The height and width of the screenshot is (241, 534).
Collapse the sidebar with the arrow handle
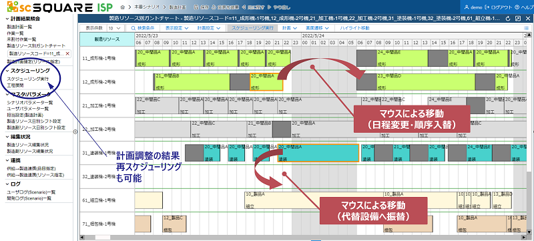[x=75, y=132]
